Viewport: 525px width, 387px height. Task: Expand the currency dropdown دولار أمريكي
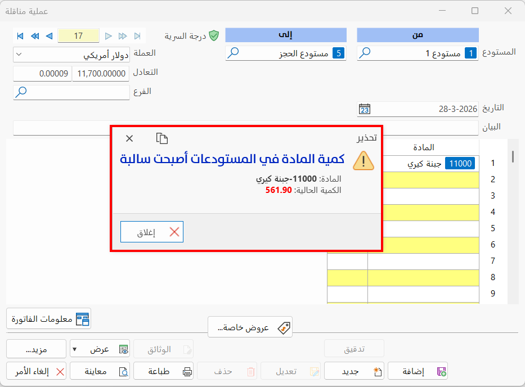point(19,54)
